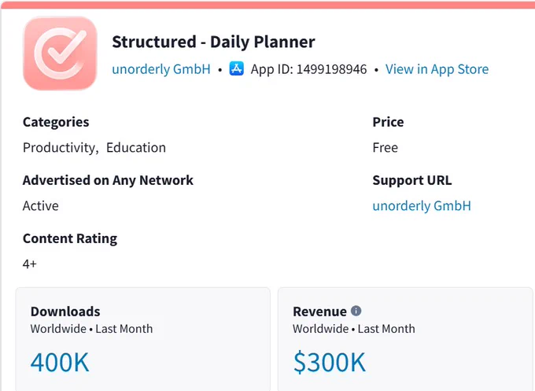Click Worldwide Last Month under Downloads

(91, 329)
